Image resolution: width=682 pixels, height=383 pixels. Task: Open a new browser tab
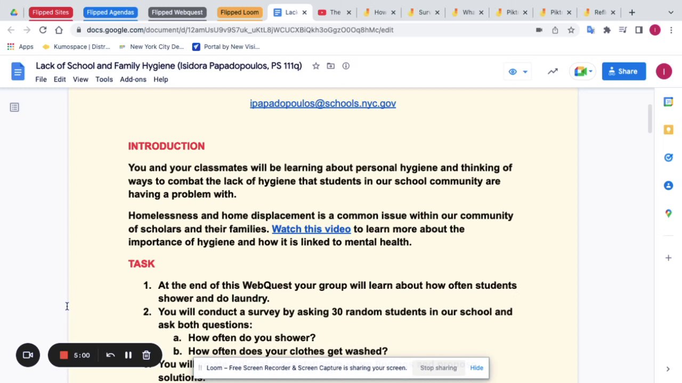pos(632,12)
